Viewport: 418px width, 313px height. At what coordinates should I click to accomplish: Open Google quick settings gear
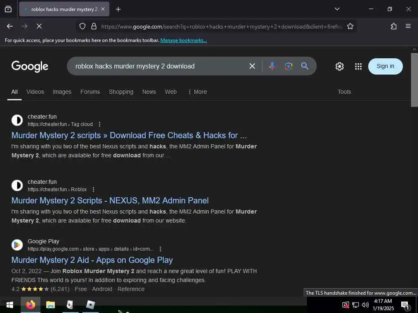[339, 66]
